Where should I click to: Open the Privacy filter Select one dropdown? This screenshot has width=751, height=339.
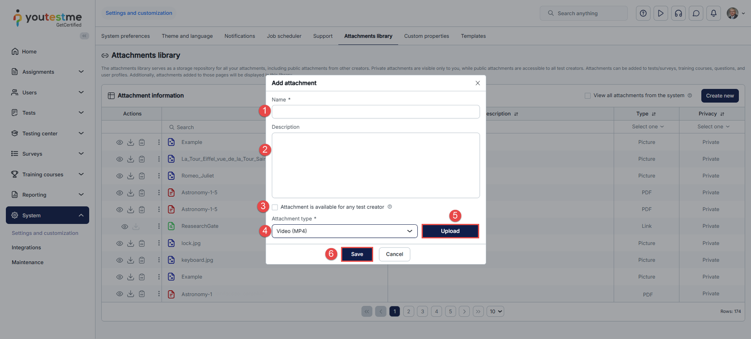pyautogui.click(x=713, y=127)
